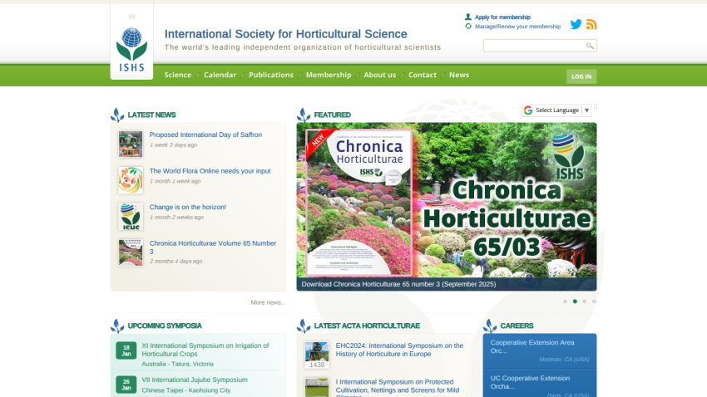Open UC Cooperative Extension Orcha... career listing
The height and width of the screenshot is (397, 707).
coord(531,382)
